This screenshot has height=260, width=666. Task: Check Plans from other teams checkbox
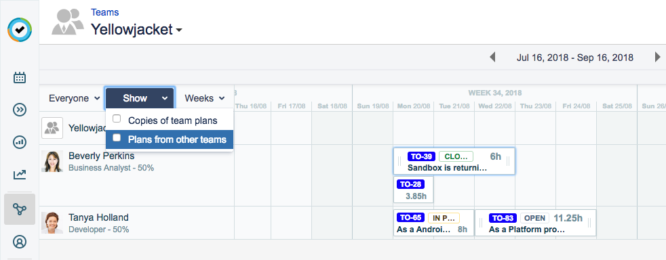117,138
